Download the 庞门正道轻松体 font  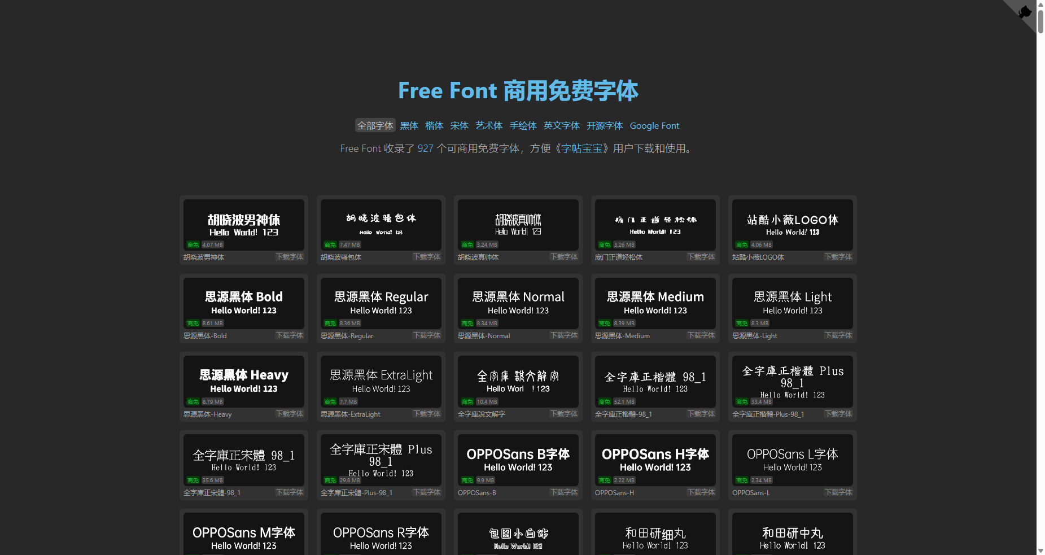click(x=701, y=257)
